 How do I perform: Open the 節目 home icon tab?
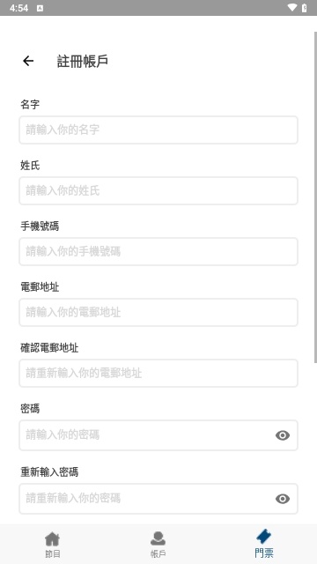point(53,538)
